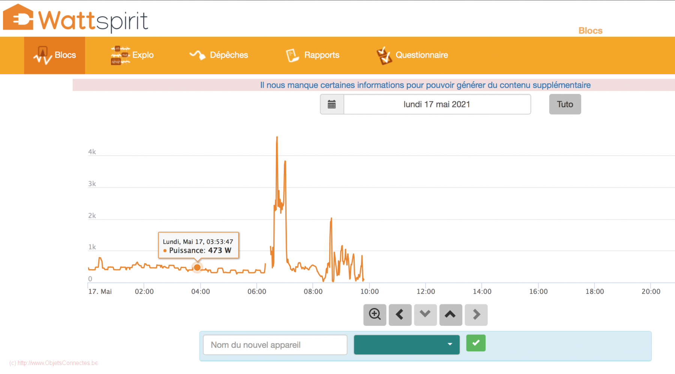Open the Dépêches tab
675x374 pixels.
pyautogui.click(x=219, y=55)
